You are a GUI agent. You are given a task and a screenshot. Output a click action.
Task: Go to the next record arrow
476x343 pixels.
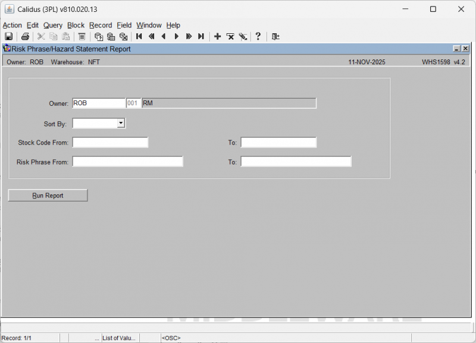click(176, 37)
